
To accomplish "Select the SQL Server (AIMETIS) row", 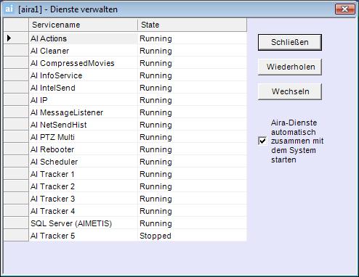I will pyautogui.click(x=137, y=223).
